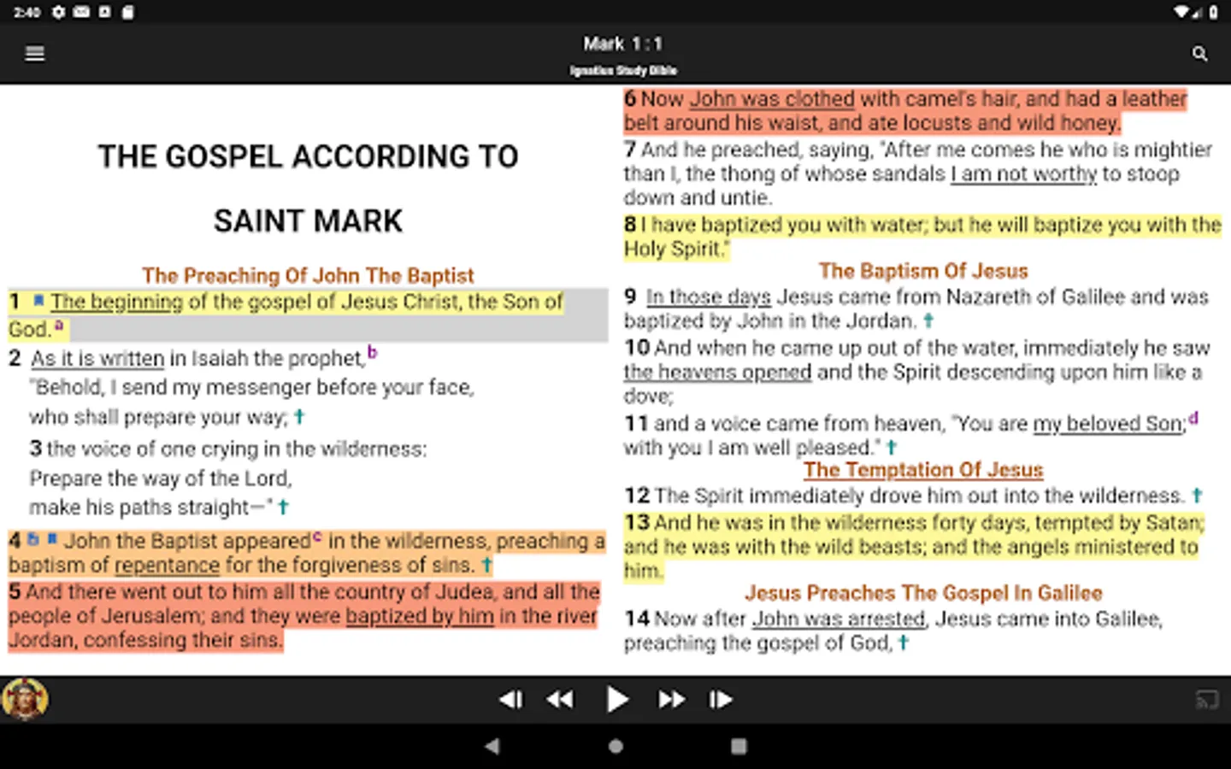Image resolution: width=1231 pixels, height=769 pixels.
Task: Play the chapter audio
Action: 616,700
